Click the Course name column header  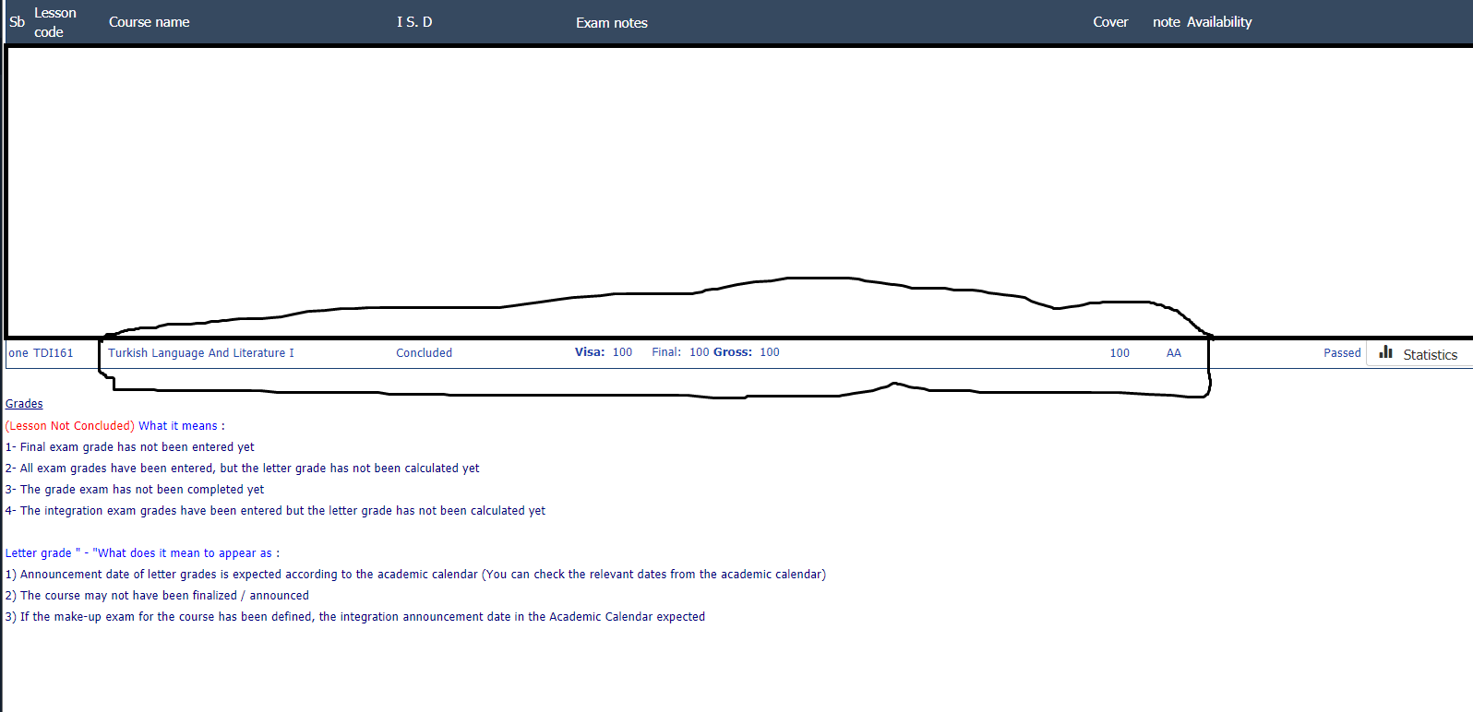[149, 22]
